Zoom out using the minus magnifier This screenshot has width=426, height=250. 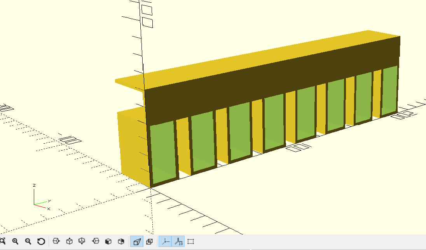pos(28,241)
